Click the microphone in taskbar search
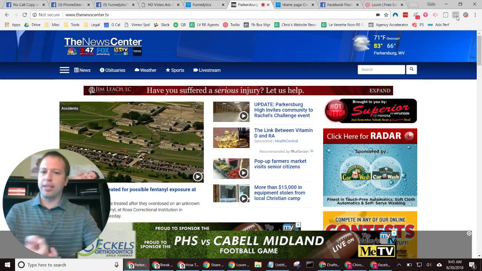This screenshot has height=271, width=482. pos(117,265)
